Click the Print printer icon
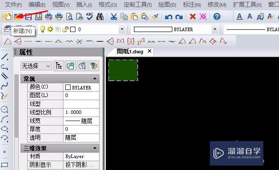Screen dimensions: 279x170 (59, 16)
